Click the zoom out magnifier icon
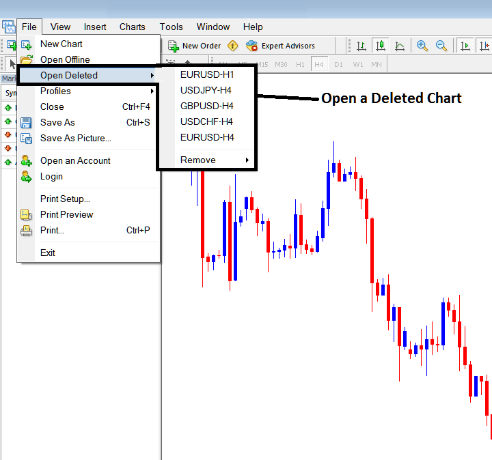This screenshot has height=460, width=492. tap(441, 46)
